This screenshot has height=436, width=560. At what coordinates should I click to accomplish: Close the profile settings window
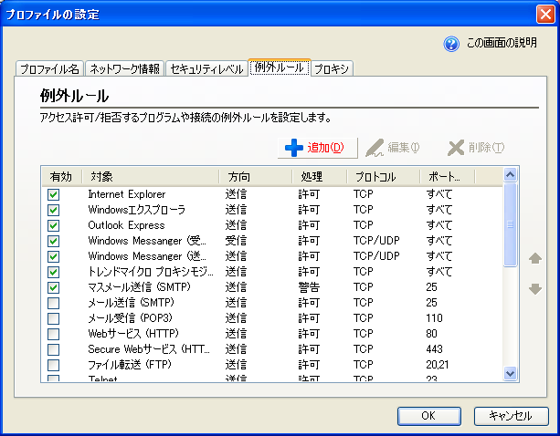[x=544, y=14]
